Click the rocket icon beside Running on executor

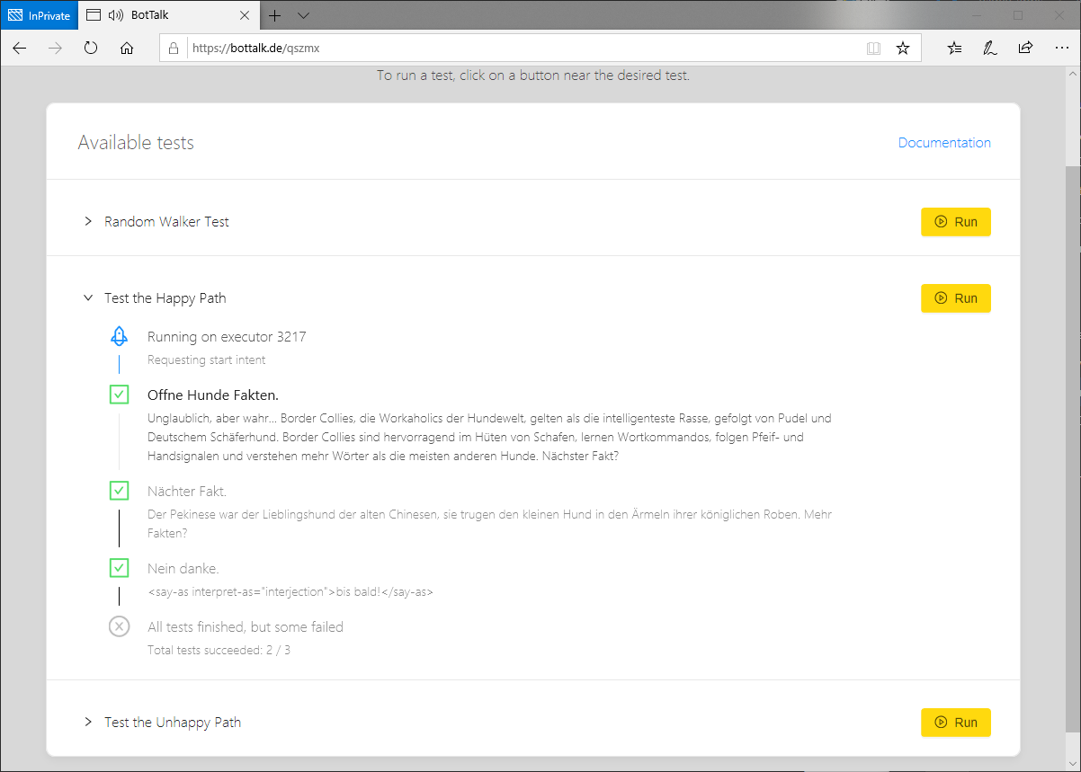point(119,337)
